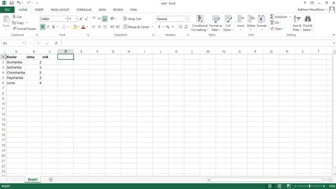Apply the font color

click(83, 27)
